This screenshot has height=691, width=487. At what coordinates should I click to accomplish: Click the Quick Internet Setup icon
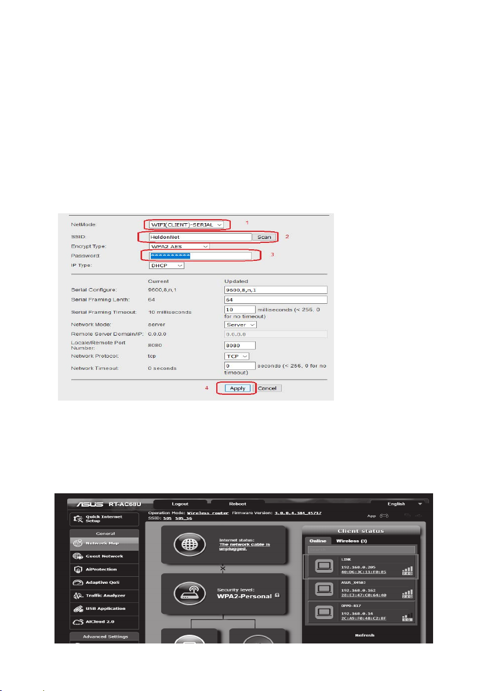point(78,519)
